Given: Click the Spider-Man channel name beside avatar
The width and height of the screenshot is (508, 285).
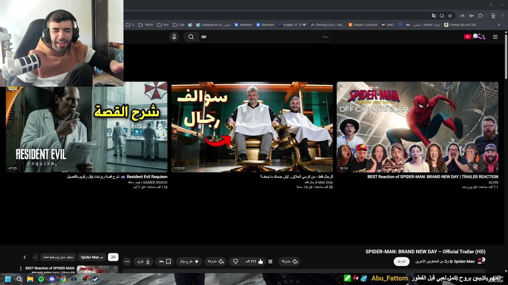Looking at the screenshot, I should [464, 262].
